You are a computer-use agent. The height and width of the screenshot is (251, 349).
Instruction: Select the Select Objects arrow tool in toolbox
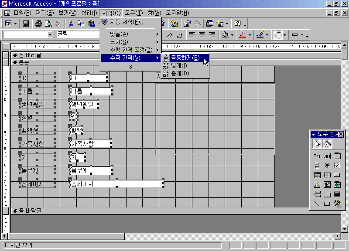[318, 144]
